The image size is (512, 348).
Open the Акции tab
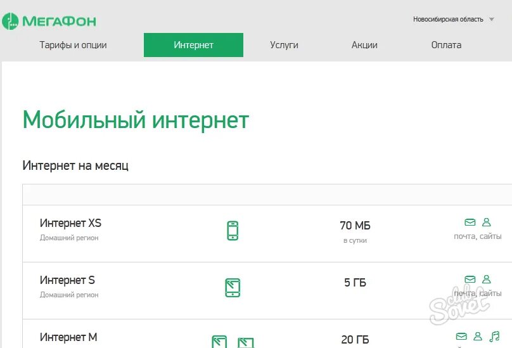(x=364, y=45)
